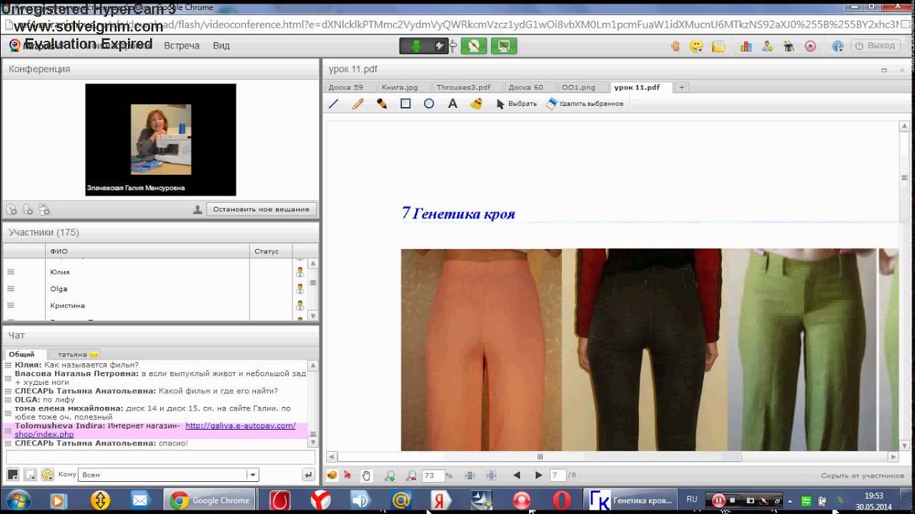Select the red laser pointer tool
The image size is (915, 514).
pos(348,475)
